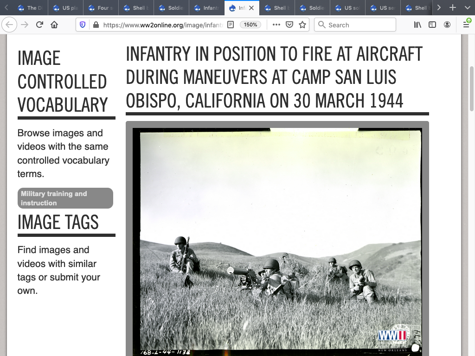Screen dimensions: 475x356
Task: Toggle reader view for this page
Action: click(231, 25)
